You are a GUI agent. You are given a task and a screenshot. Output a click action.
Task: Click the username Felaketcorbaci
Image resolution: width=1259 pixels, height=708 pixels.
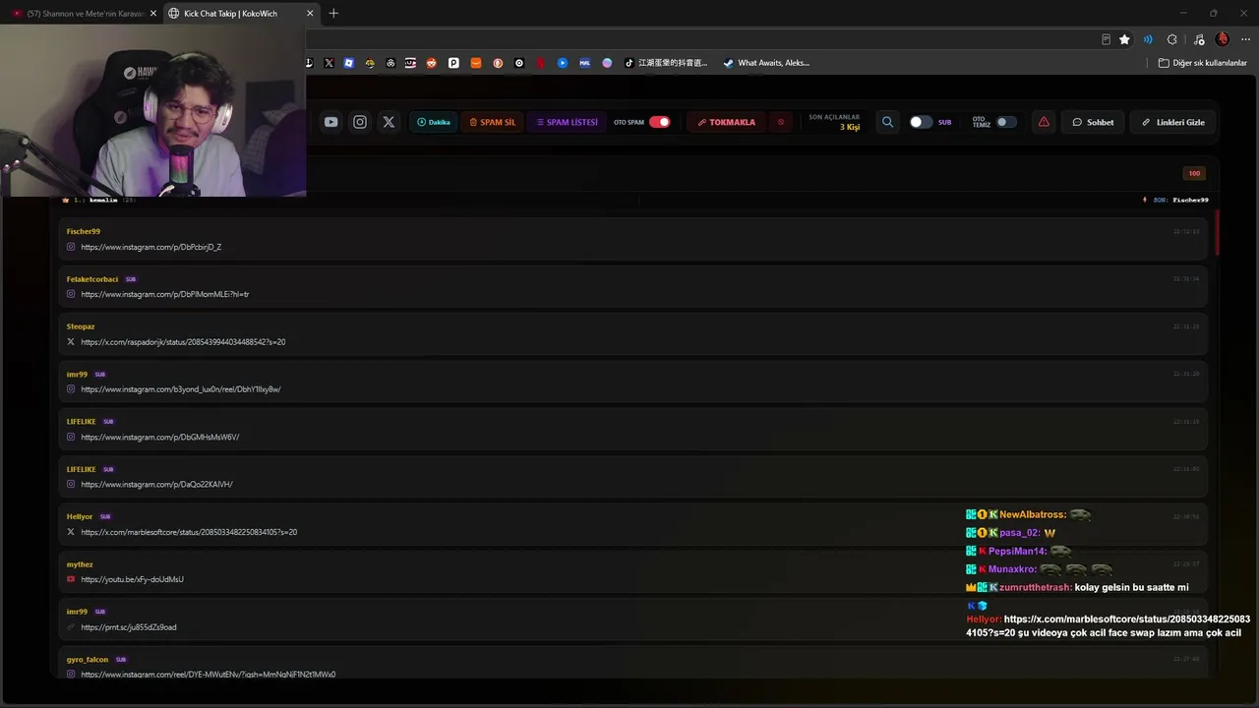(x=92, y=279)
